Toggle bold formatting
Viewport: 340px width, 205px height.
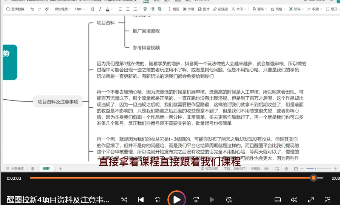(x=93, y=9)
